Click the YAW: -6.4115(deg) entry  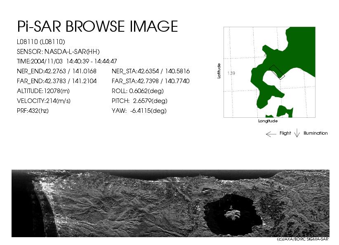pyautogui.click(x=139, y=111)
